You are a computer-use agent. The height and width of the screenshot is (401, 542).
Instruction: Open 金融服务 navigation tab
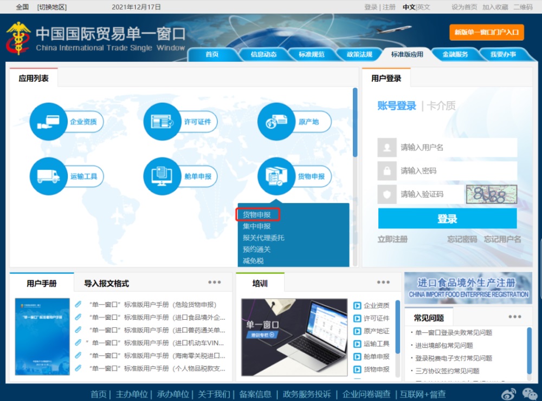455,54
